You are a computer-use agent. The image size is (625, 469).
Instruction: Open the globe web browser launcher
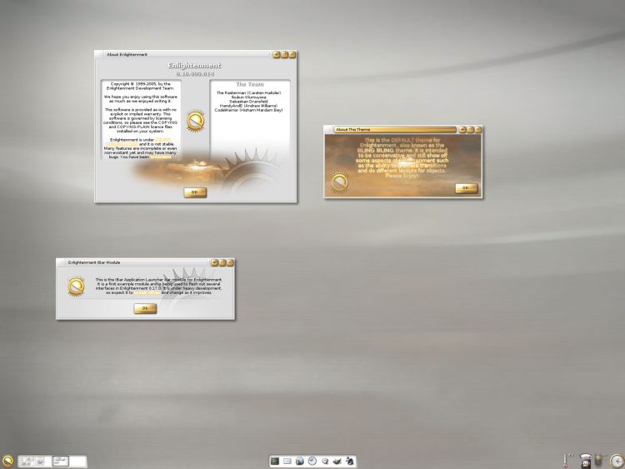(300, 461)
